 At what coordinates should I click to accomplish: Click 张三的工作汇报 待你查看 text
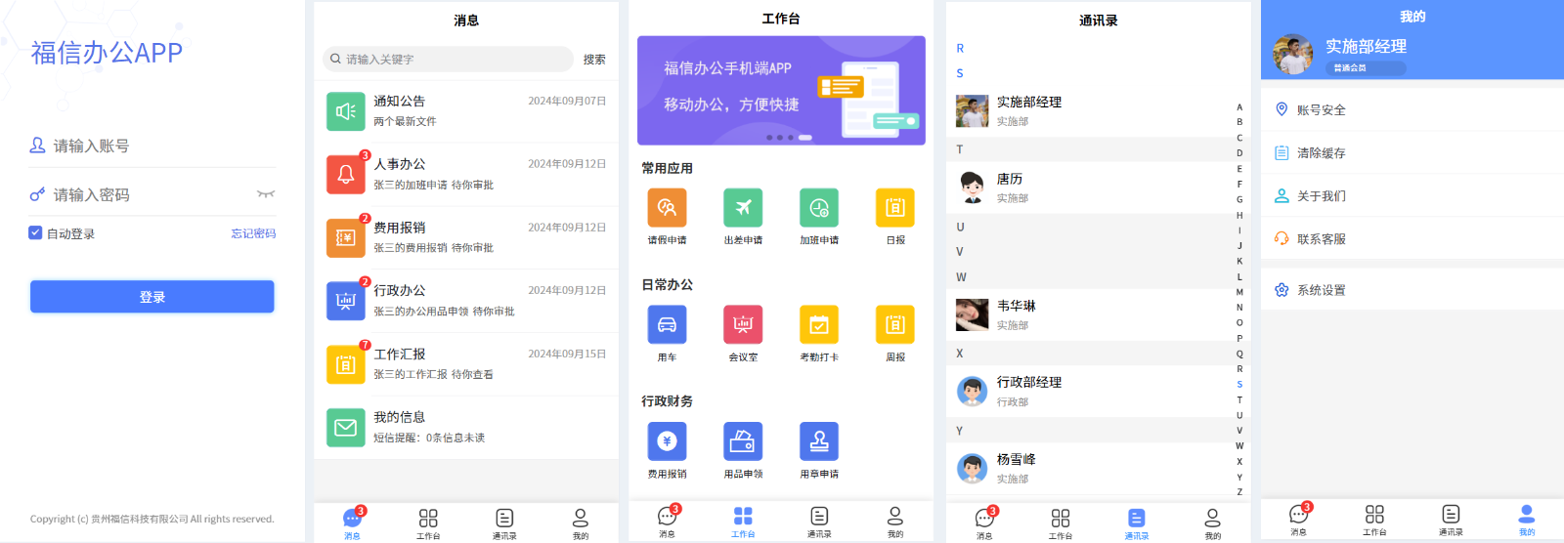coord(433,374)
